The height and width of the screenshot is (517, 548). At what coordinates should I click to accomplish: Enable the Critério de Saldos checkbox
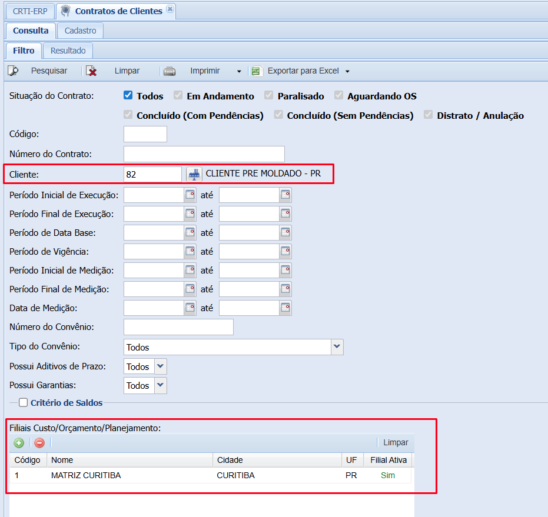pyautogui.click(x=24, y=402)
